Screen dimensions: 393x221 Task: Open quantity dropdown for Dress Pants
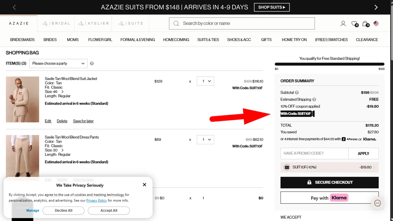click(205, 140)
